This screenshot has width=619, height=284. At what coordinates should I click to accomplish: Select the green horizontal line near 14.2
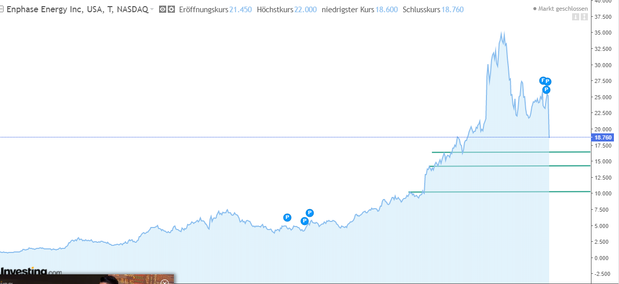point(510,166)
